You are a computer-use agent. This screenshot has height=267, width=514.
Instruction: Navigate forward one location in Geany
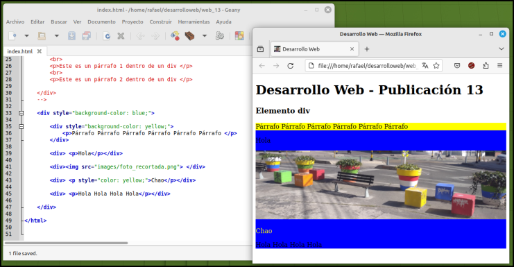[155, 35]
